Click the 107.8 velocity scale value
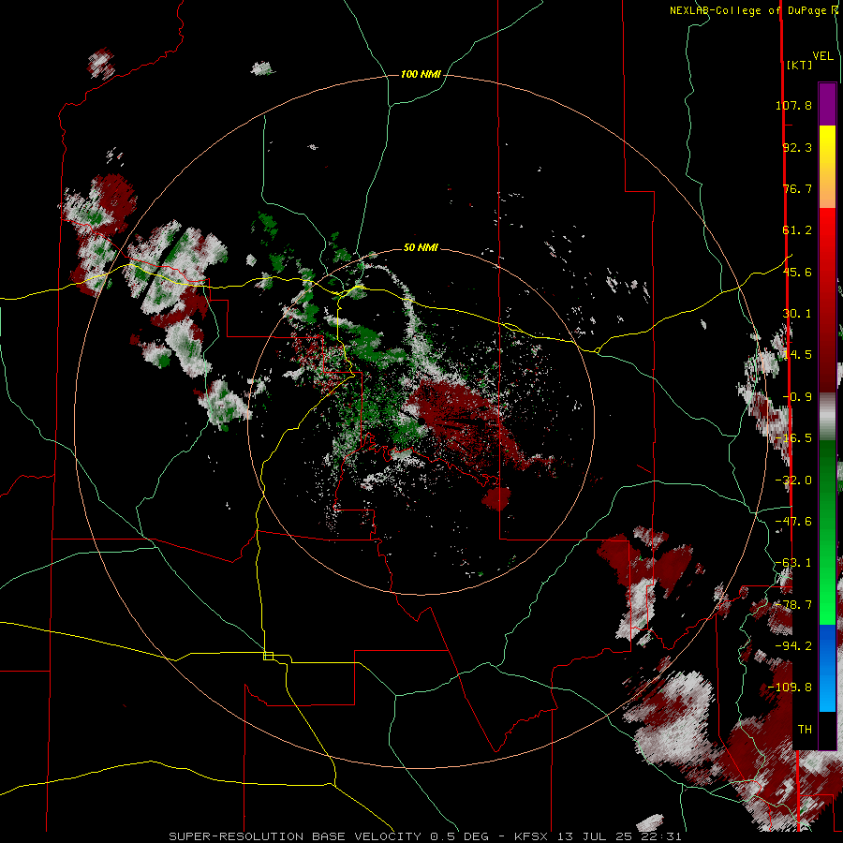843x843 pixels. [x=793, y=105]
